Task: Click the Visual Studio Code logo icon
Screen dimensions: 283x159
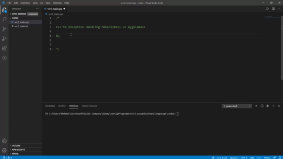Action: (x=3, y=3)
